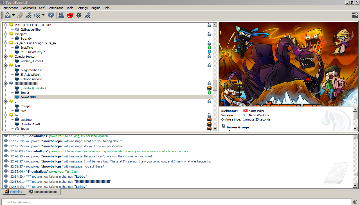The height and width of the screenshot is (205, 360).
Task: Open the Plugins menu
Action: pyautogui.click(x=96, y=8)
